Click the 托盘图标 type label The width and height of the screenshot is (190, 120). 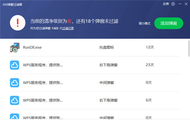107,47
